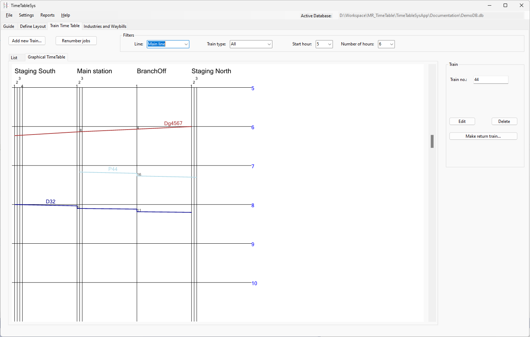Switch to the Industries and Waybills tab
The height and width of the screenshot is (337, 530).
105,26
